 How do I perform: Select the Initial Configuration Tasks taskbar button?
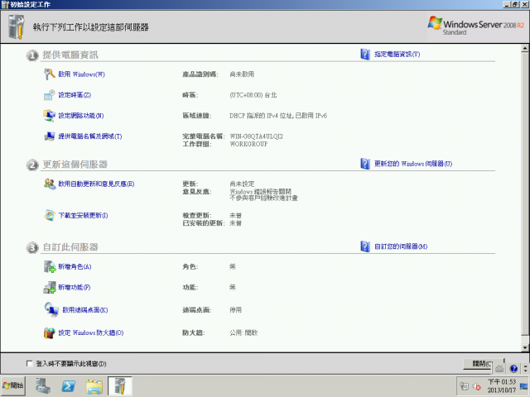[x=120, y=386]
